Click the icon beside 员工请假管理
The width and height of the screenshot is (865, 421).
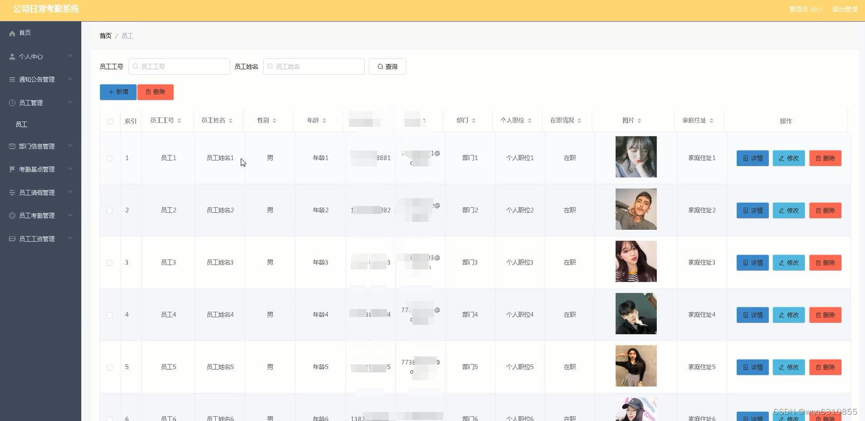tap(12, 193)
